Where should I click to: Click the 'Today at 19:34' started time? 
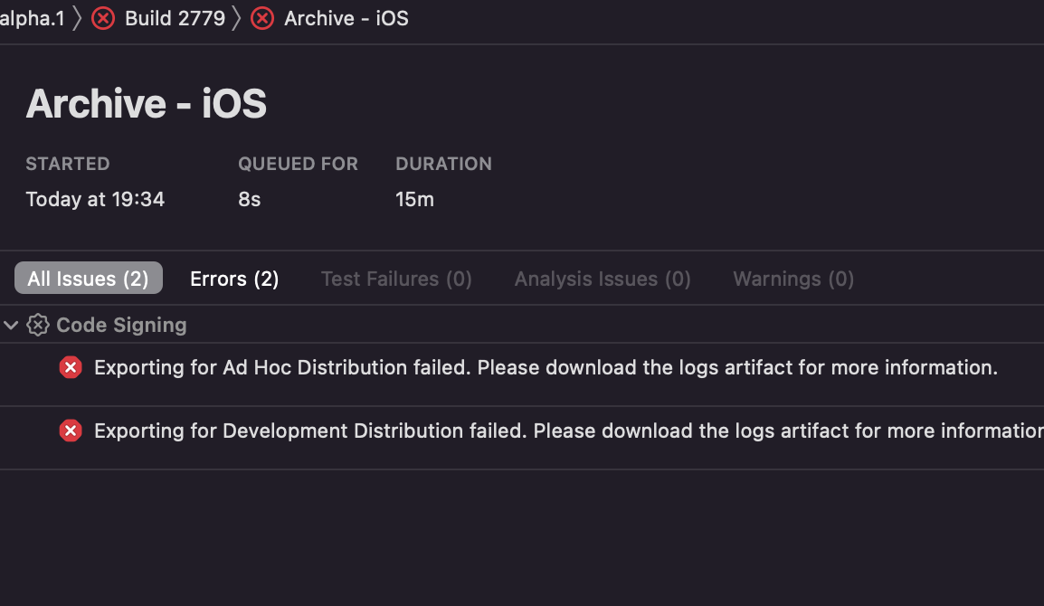click(x=95, y=199)
